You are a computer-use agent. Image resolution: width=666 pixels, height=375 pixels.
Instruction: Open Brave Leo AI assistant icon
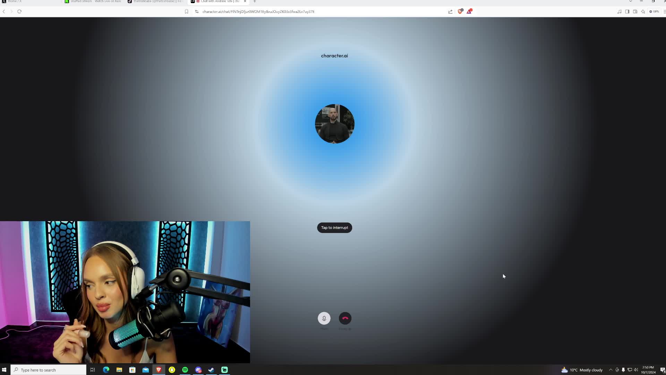[x=643, y=11]
